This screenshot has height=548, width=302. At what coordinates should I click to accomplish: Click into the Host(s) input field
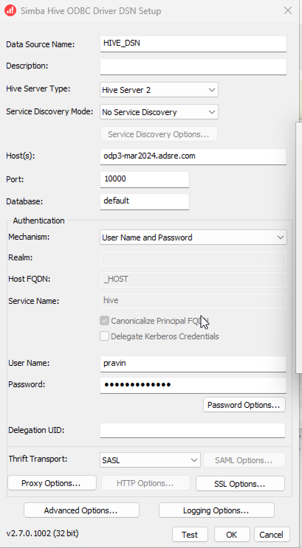pos(193,156)
